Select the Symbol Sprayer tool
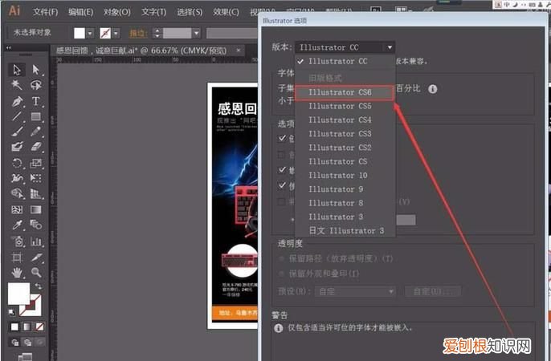The height and width of the screenshot is (361, 551). coord(17,241)
